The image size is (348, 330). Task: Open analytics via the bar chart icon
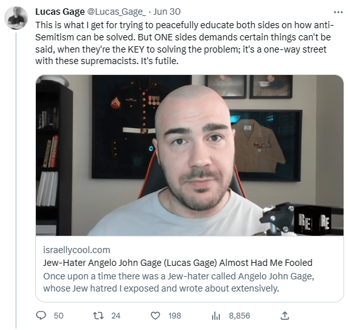point(216,315)
